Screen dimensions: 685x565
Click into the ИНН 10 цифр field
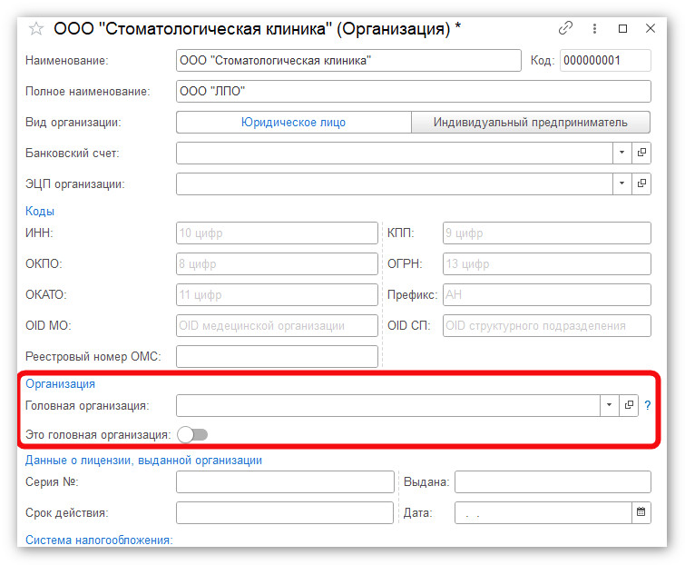277,233
